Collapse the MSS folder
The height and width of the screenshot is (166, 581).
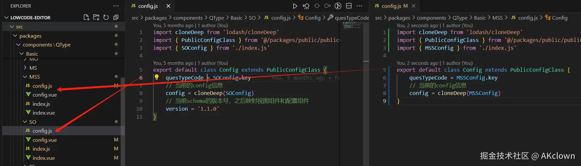point(25,77)
